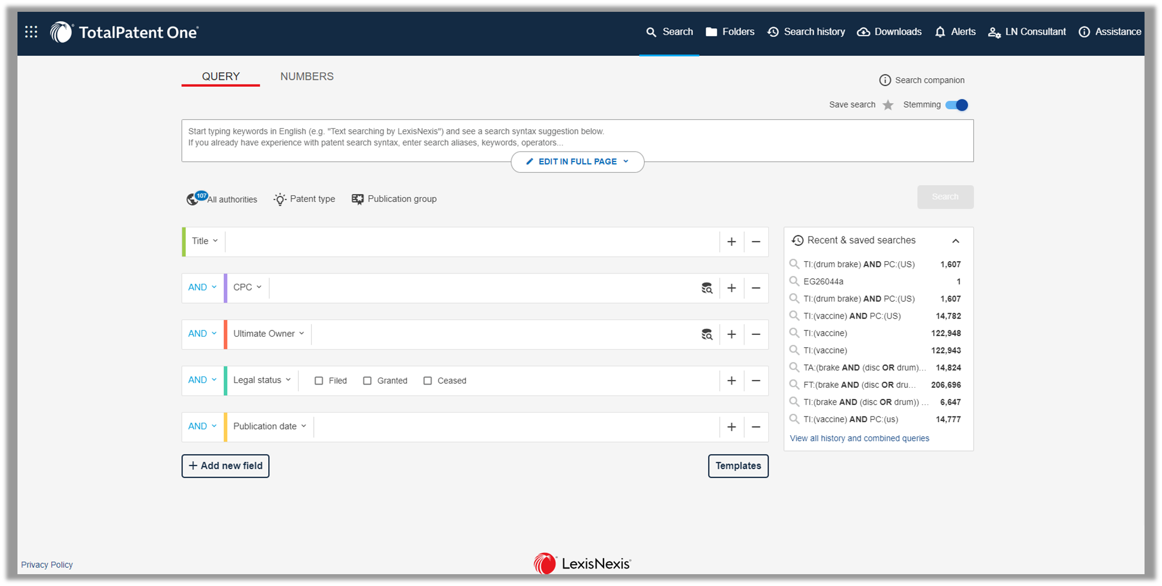Viewport: 1162px width, 586px height.
Task: Expand EDIT IN FULL PAGE
Action: point(577,162)
